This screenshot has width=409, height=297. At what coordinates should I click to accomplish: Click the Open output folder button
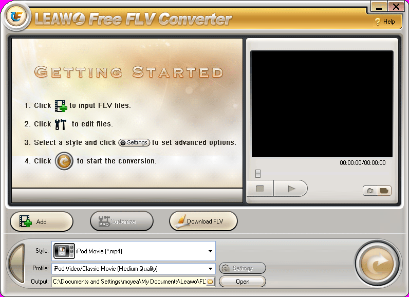243,282
